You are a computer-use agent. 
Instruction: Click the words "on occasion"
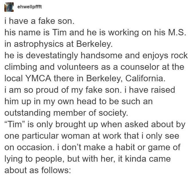[x=28, y=146]
